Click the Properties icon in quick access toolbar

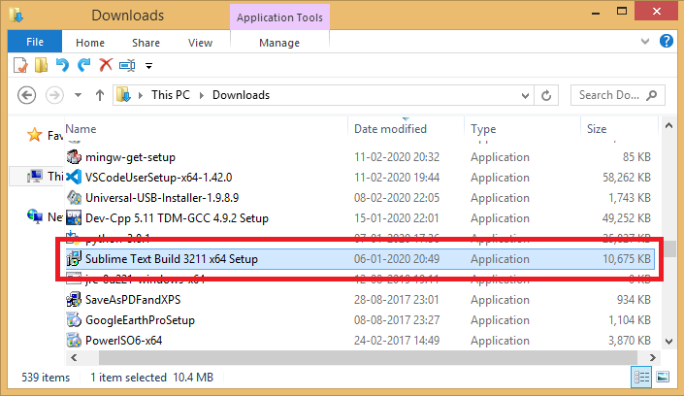point(21,65)
